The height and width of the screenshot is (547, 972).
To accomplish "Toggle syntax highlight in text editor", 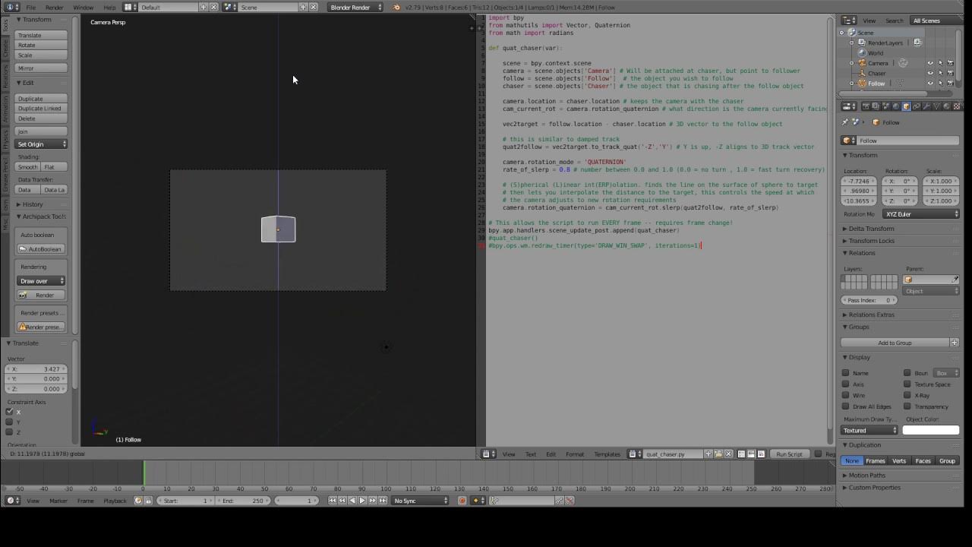I will click(761, 454).
